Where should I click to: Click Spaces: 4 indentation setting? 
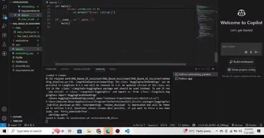click(153, 125)
